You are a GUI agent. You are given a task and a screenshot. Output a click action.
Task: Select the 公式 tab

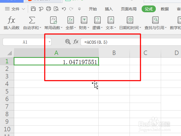click(149, 9)
